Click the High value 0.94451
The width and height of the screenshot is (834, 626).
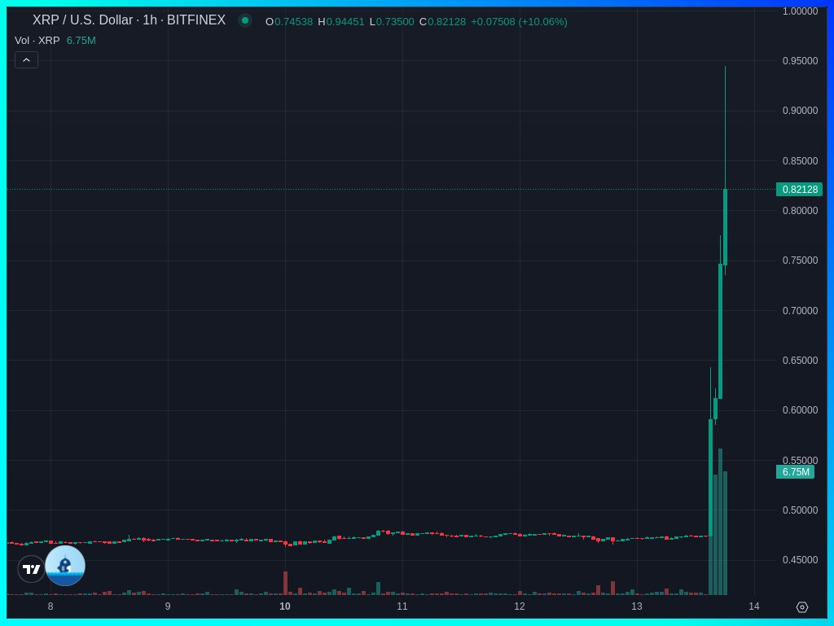[340, 22]
